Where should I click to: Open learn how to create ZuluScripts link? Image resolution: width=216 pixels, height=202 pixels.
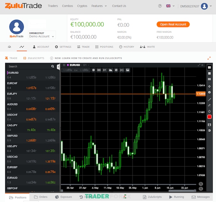[86, 58]
